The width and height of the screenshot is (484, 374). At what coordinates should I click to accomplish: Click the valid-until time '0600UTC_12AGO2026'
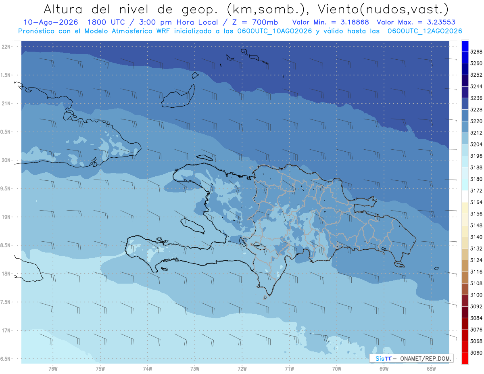pos(425,31)
